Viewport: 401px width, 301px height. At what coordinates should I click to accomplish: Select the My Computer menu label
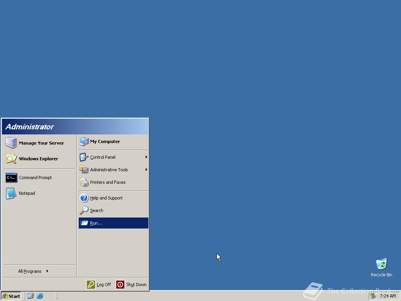[105, 141]
